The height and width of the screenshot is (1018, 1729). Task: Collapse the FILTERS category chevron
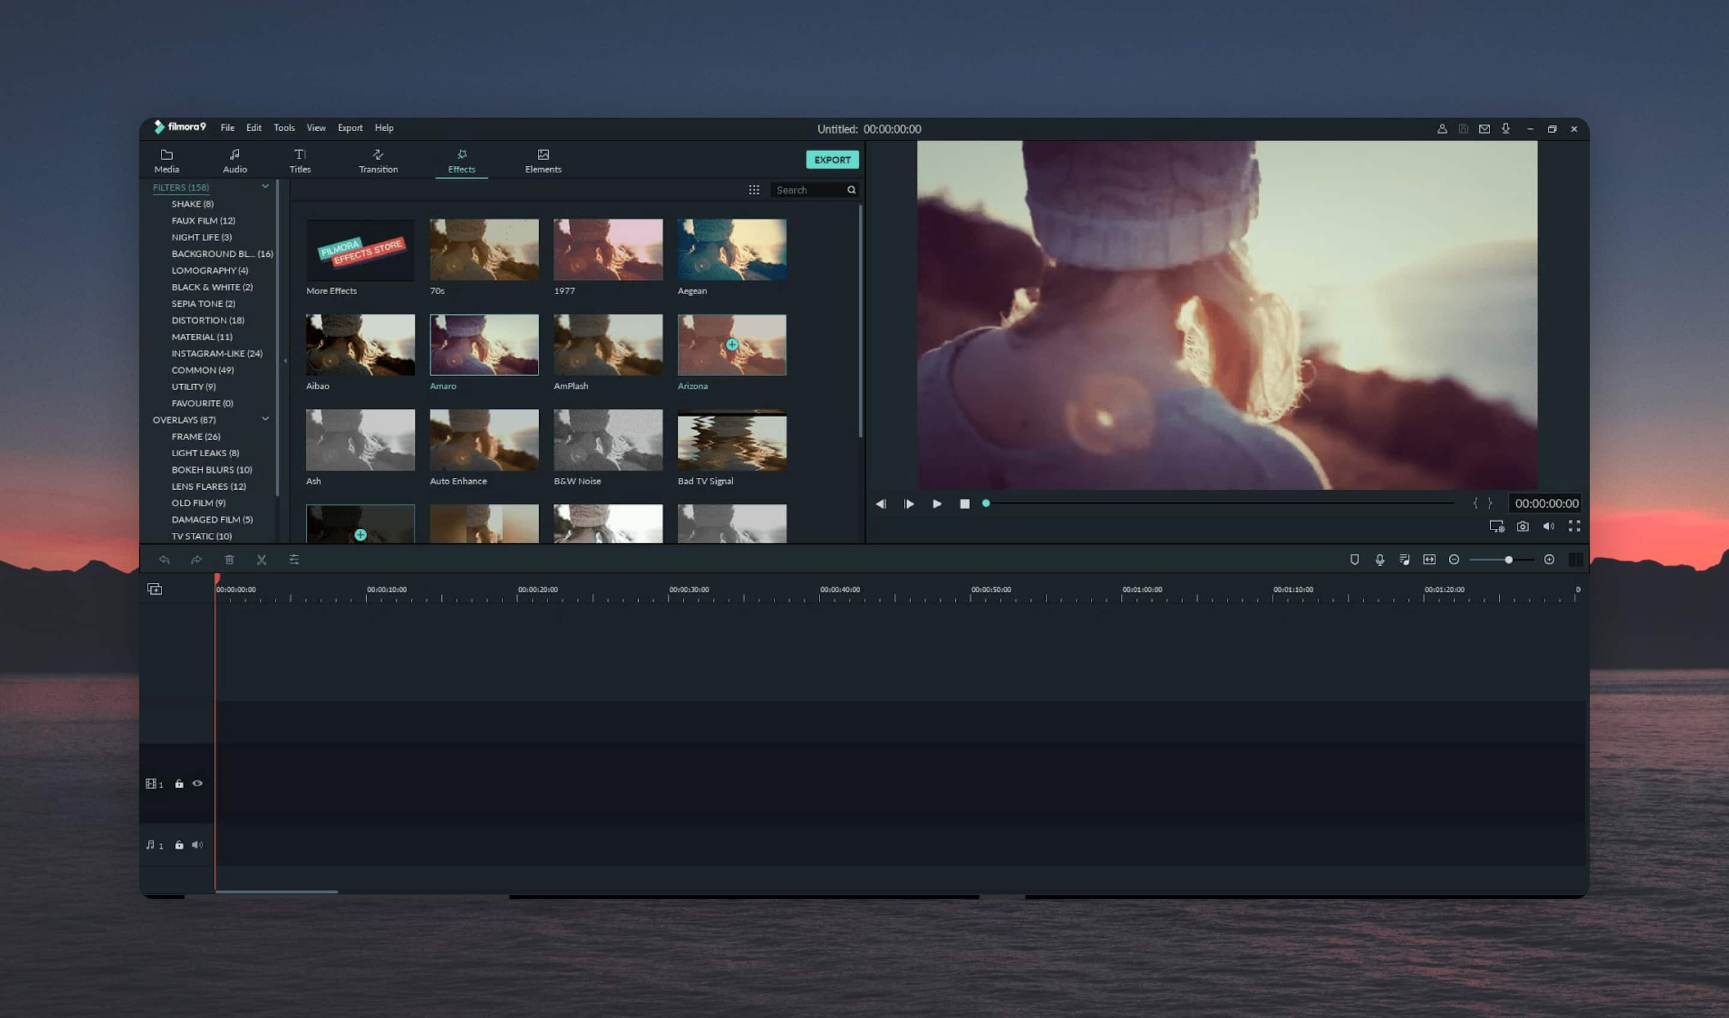265,187
